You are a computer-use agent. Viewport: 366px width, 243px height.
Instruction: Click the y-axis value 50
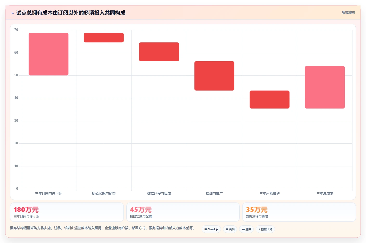coord(16,75)
